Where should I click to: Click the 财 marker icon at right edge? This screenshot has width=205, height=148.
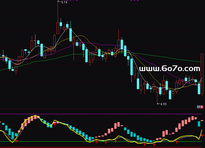(198, 107)
